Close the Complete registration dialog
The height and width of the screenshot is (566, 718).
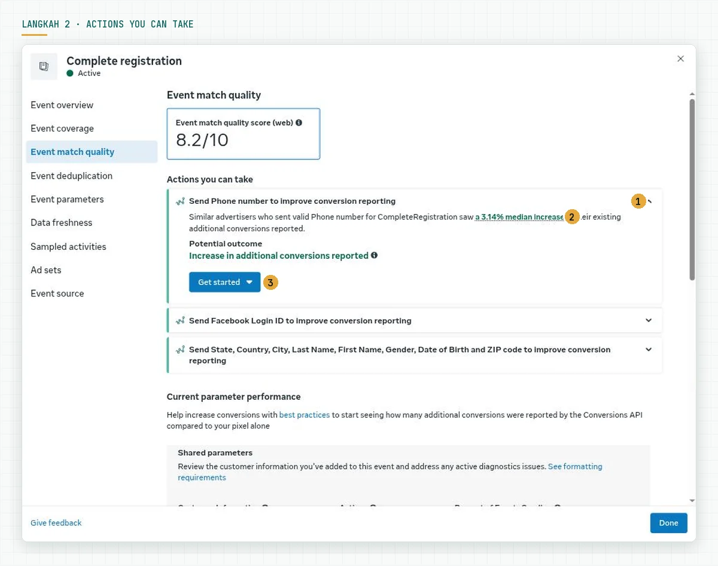coord(680,59)
